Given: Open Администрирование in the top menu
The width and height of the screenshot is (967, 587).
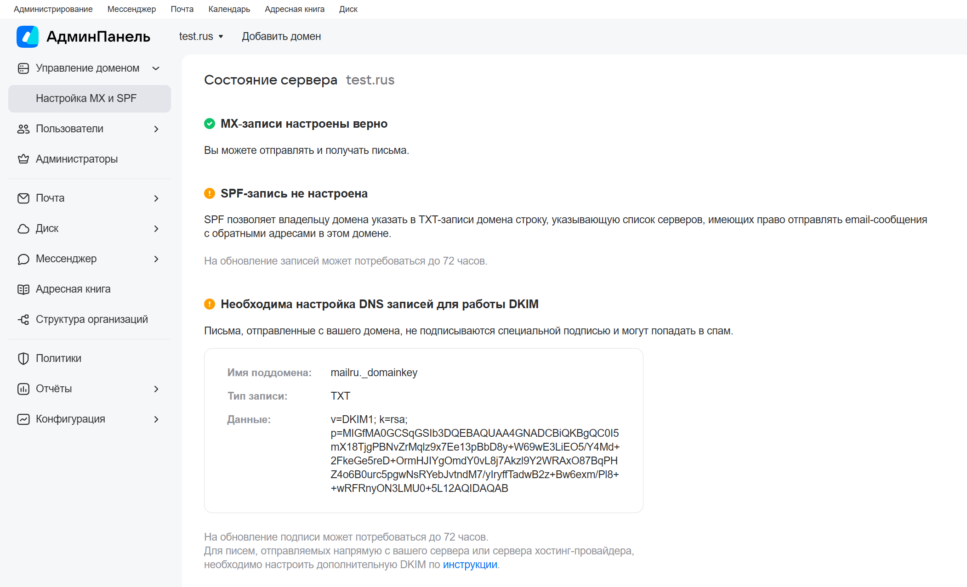Looking at the screenshot, I should [x=53, y=9].
